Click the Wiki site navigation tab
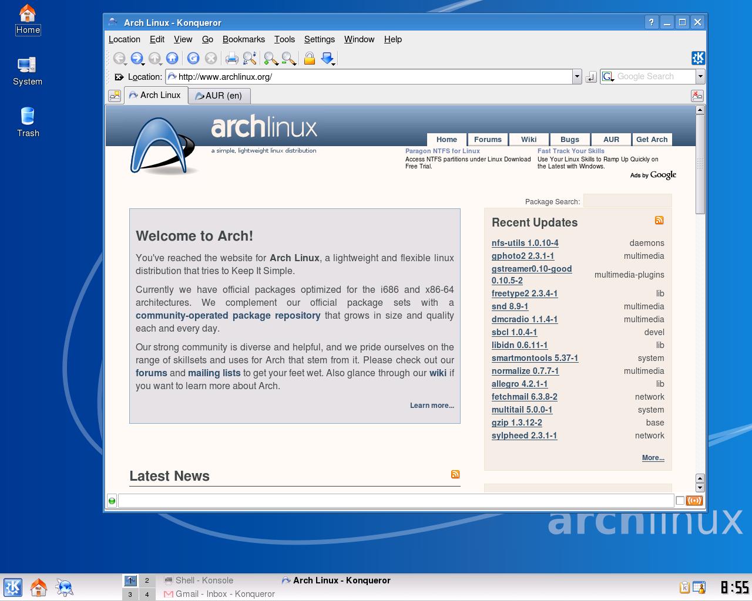Screen dimensions: 752x601 [x=529, y=140]
